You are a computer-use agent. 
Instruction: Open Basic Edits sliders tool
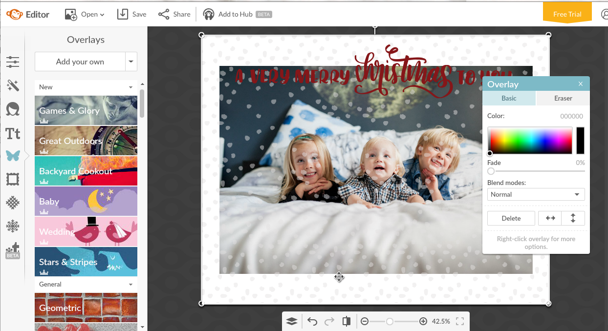pos(13,62)
